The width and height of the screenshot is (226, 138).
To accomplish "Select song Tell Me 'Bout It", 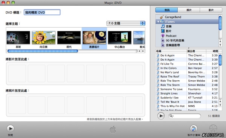I will pyautogui.click(x=170, y=102).
